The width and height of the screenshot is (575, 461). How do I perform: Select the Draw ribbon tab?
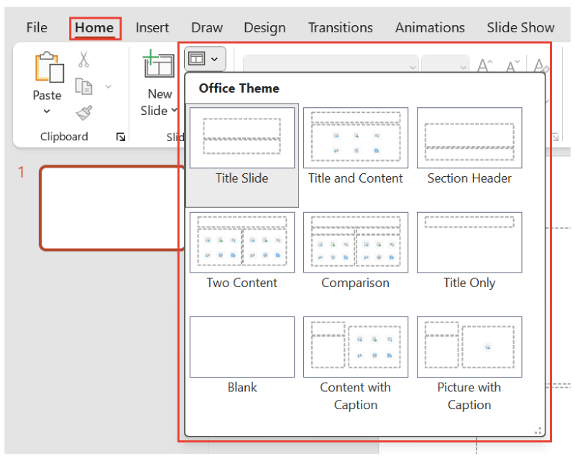pyautogui.click(x=206, y=27)
